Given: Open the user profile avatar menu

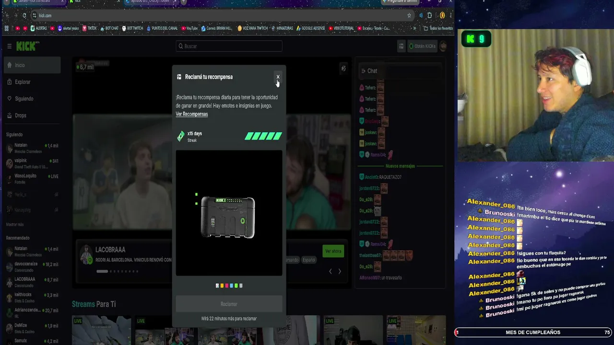Looking at the screenshot, I should tap(444, 46).
